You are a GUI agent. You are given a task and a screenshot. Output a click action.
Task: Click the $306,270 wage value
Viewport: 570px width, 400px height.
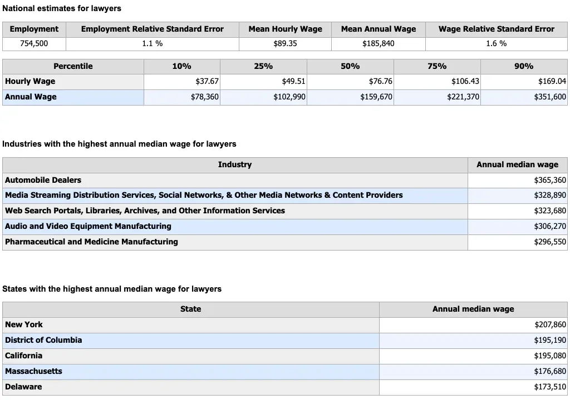point(550,227)
